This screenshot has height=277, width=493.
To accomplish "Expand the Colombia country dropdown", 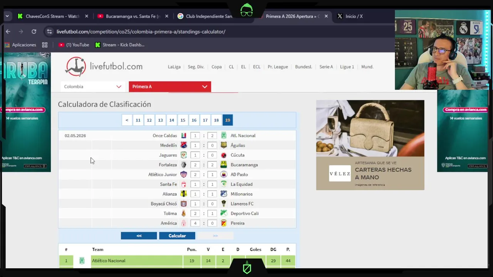I will point(93,87).
